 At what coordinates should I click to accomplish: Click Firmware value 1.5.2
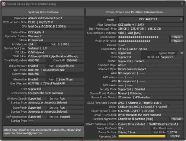click(x=121, y=45)
